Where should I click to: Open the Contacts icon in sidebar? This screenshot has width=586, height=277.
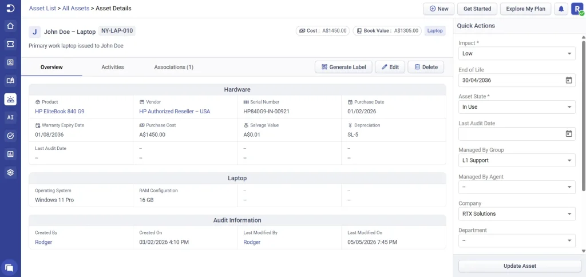[10, 62]
